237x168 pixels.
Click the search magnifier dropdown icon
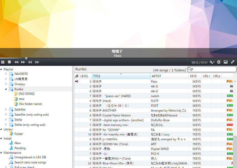tap(190, 69)
